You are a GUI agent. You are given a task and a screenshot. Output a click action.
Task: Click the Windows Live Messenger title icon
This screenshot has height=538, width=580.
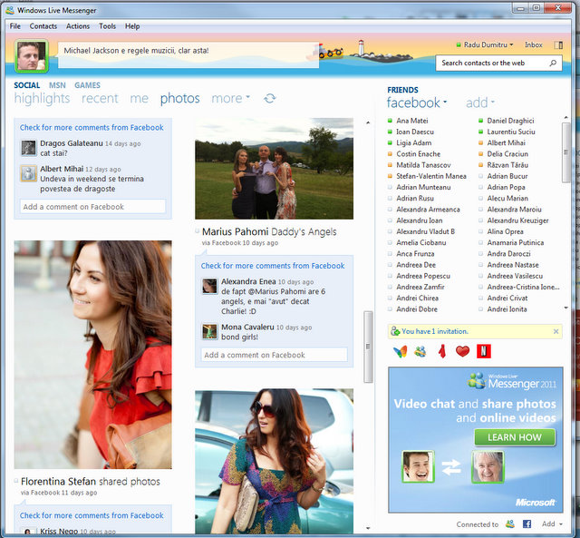pyautogui.click(x=10, y=10)
